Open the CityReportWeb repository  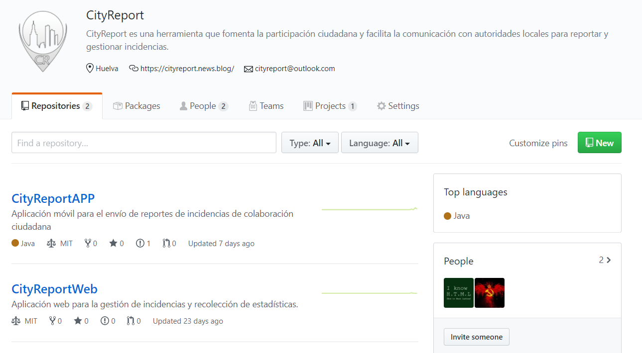[55, 289]
